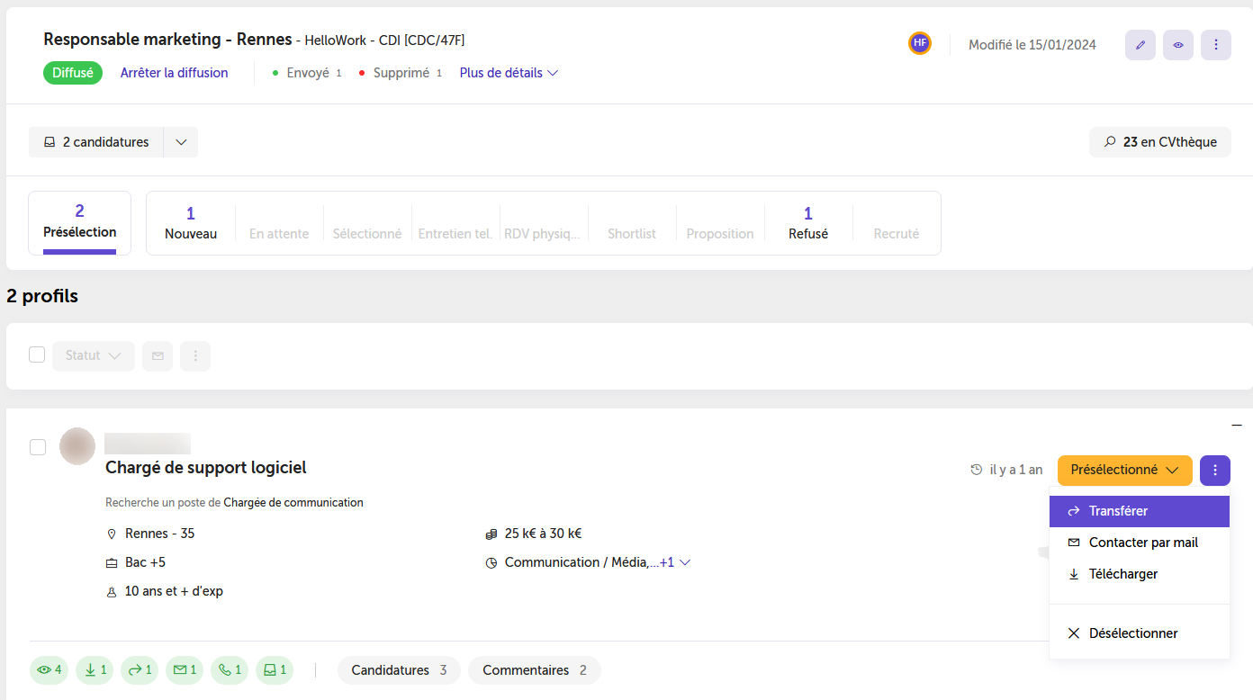
Task: Tick the checkbox beside the candidate
Action: (x=38, y=447)
